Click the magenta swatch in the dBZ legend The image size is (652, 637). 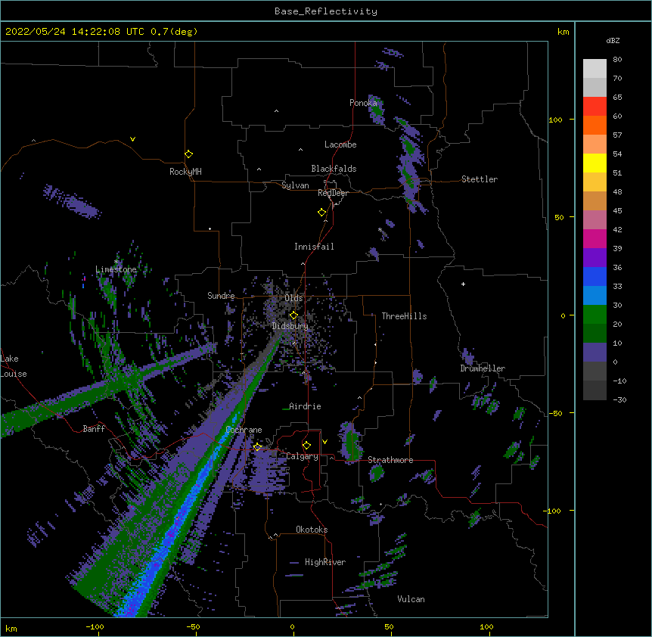595,238
